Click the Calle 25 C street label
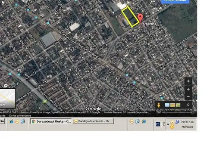The height and width of the screenshot is (155, 207). (108, 76)
